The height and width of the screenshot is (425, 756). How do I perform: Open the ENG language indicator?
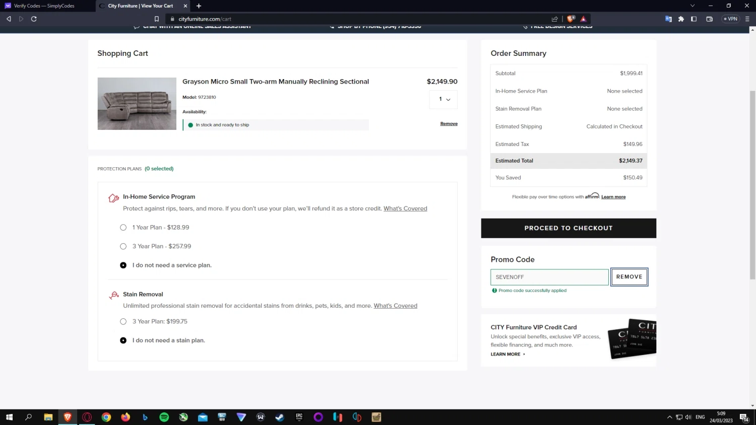click(x=700, y=417)
